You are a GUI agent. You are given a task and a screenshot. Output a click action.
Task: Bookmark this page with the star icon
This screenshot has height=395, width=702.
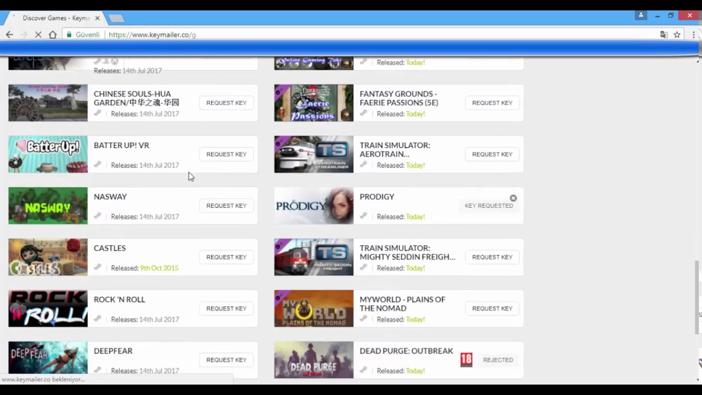[x=677, y=35]
